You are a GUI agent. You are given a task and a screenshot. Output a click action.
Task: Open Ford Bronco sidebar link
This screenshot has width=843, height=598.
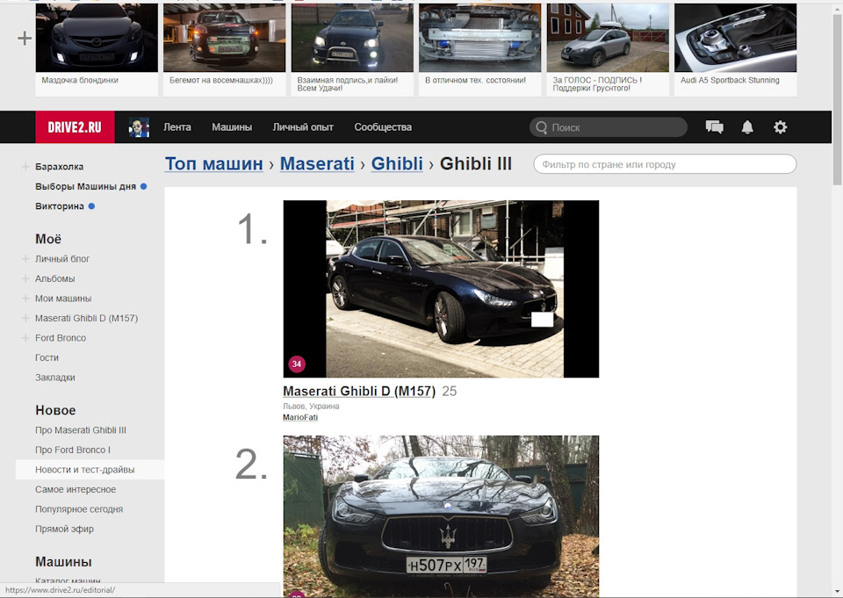[61, 338]
